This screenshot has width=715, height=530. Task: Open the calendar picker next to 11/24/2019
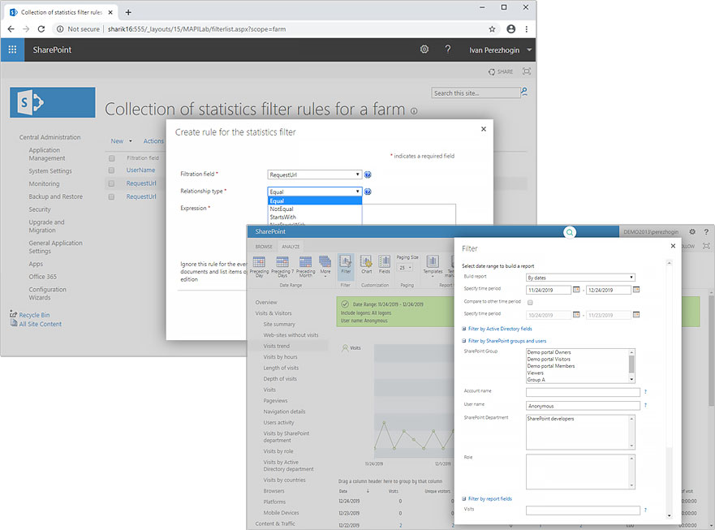(576, 290)
